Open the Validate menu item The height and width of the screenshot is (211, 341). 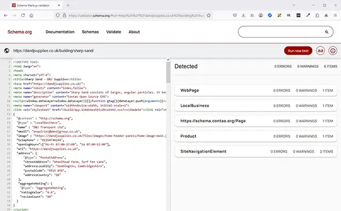pyautogui.click(x=113, y=32)
